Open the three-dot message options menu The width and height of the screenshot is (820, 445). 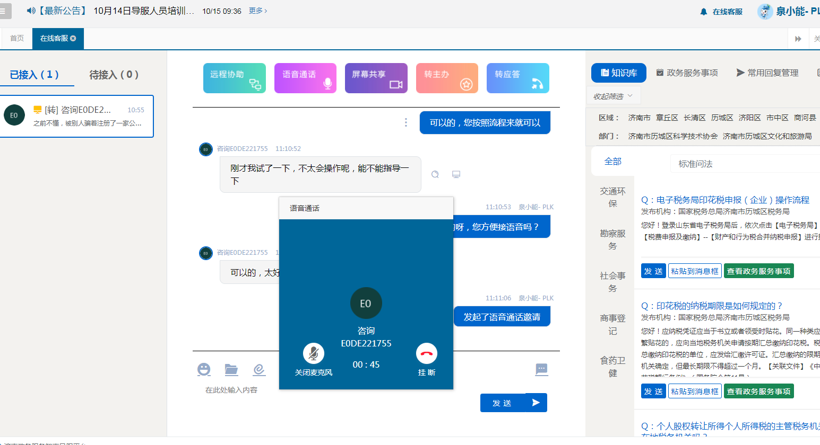(406, 122)
